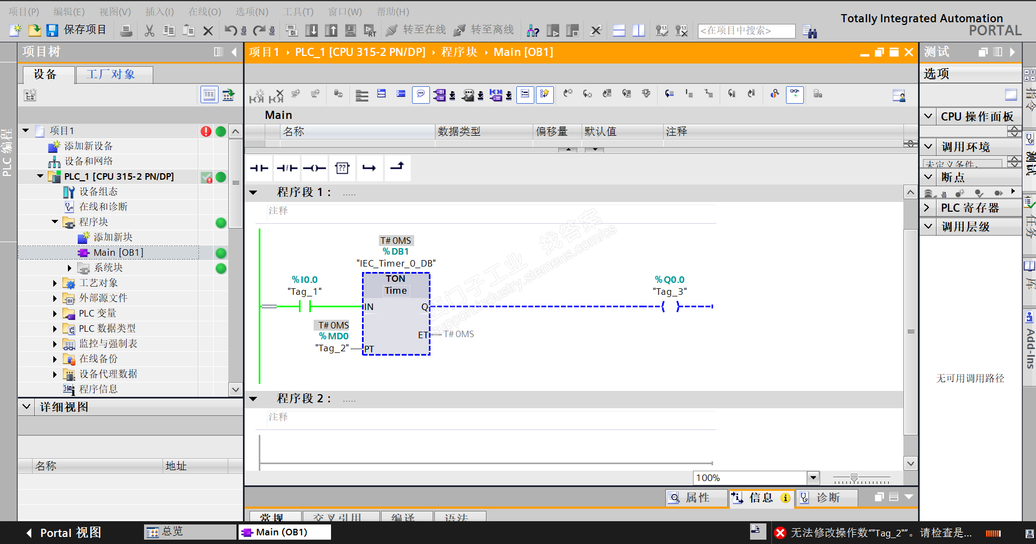Image resolution: width=1036 pixels, height=544 pixels.
Task: Switch to Portal 视图
Action: [64, 533]
